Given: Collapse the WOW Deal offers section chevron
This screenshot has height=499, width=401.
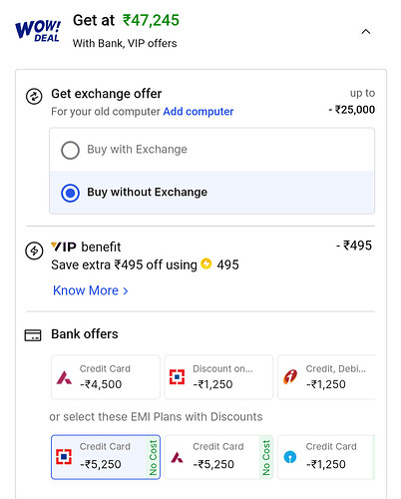Looking at the screenshot, I should click(366, 32).
